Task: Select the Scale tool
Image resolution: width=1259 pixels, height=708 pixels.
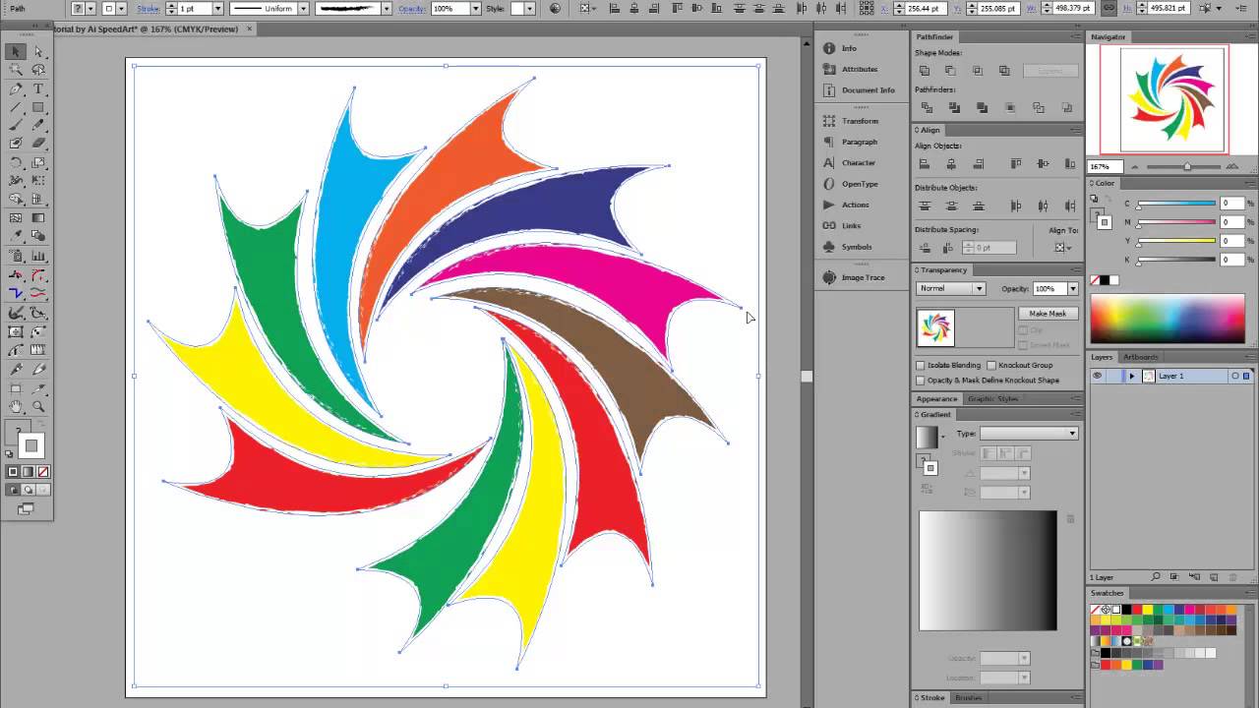Action: (x=38, y=162)
